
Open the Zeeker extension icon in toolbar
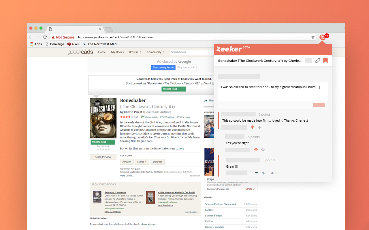tap(322, 37)
